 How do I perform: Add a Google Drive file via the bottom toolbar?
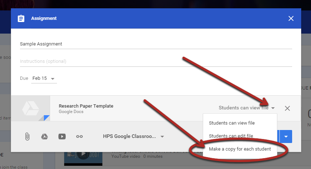click(x=44, y=136)
